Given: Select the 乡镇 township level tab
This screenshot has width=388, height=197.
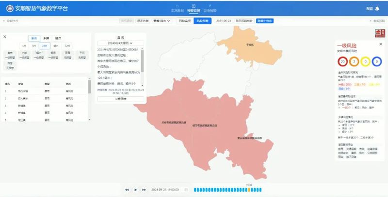Looking at the screenshot, I should tap(46, 38).
